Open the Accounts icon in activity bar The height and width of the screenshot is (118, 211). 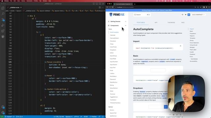(3, 107)
